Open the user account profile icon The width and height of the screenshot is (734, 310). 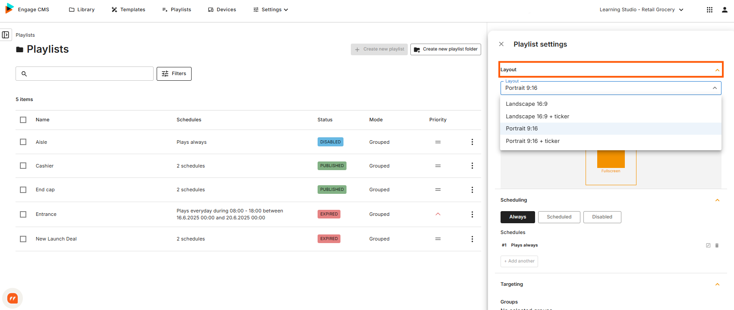[x=725, y=9]
